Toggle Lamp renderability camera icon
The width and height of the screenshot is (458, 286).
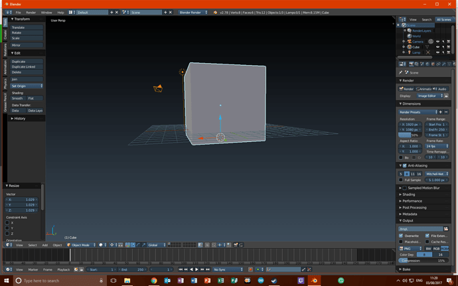(x=448, y=52)
